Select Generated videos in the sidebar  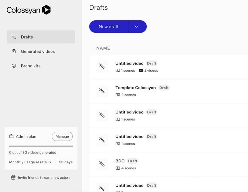pyautogui.click(x=38, y=51)
